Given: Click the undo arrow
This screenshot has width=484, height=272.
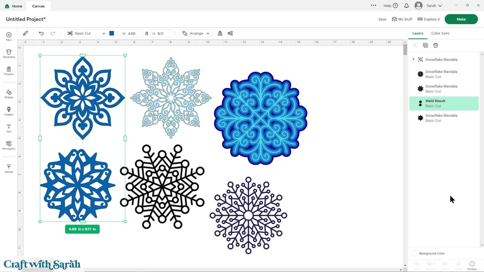Looking at the screenshot, I should click(41, 33).
